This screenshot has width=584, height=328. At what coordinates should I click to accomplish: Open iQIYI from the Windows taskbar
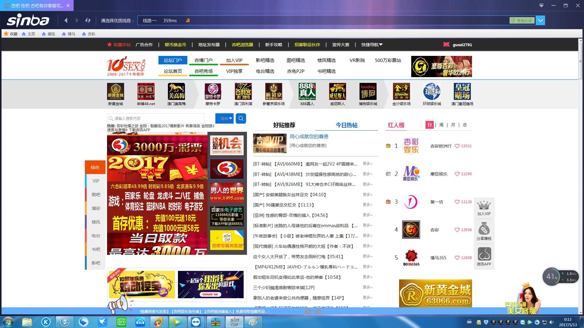pos(121,322)
